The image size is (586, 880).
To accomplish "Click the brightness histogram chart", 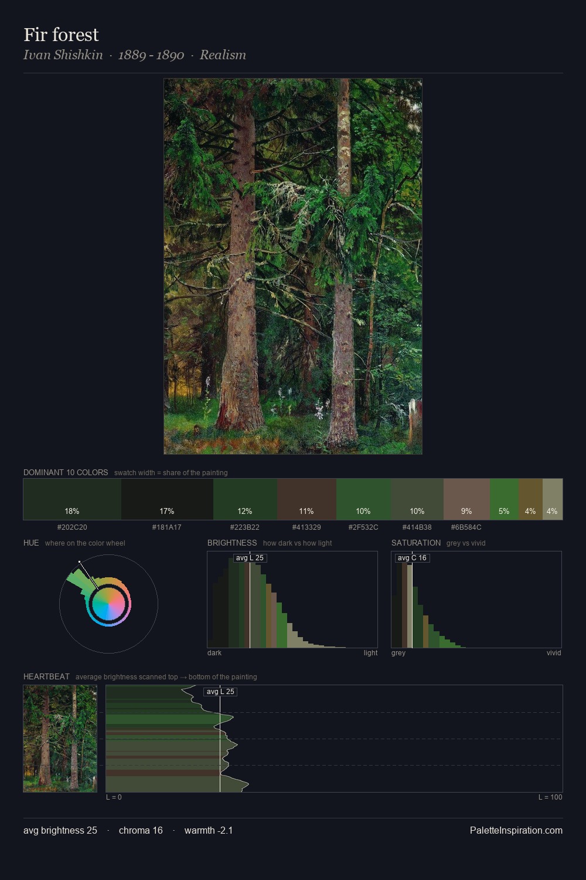I will tap(292, 600).
